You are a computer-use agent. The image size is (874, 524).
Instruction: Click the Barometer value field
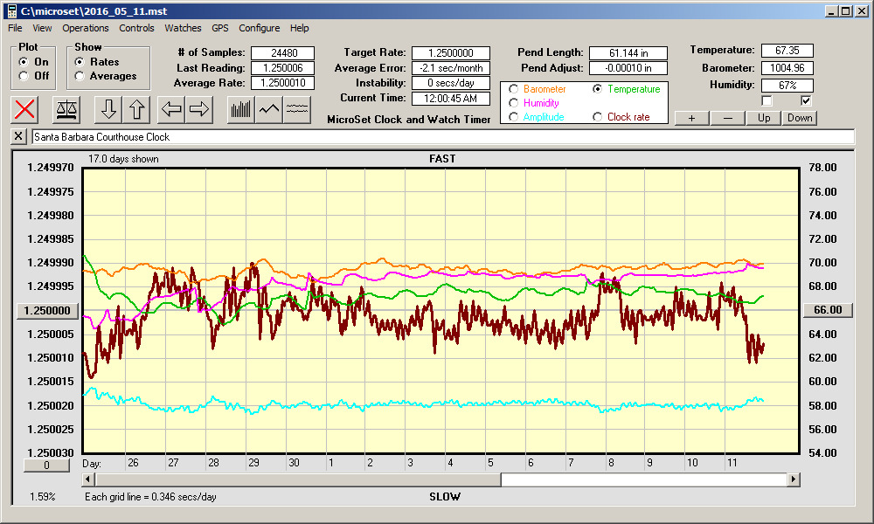click(787, 68)
